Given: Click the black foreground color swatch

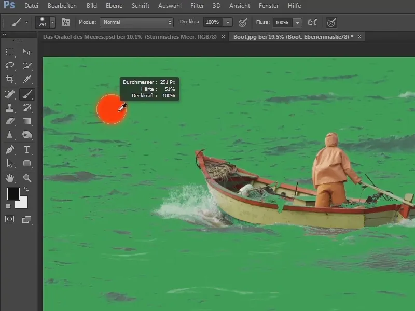Looking at the screenshot, I should tap(12, 193).
